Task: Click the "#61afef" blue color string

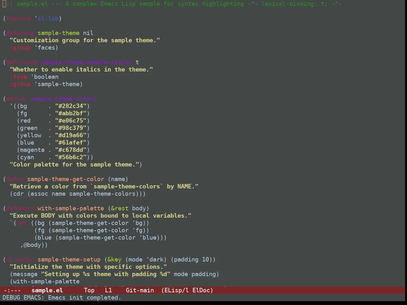Action: [x=71, y=143]
